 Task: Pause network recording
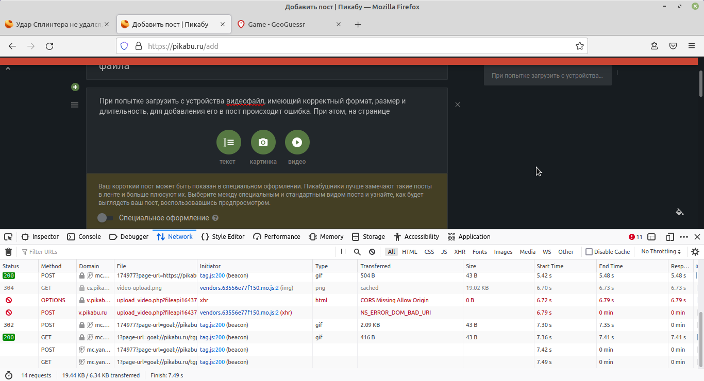(x=343, y=252)
